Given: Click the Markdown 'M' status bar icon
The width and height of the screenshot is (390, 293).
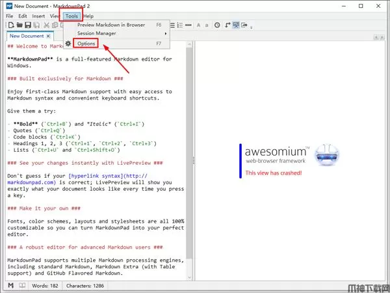Looking at the screenshot, I should click(x=10, y=286).
